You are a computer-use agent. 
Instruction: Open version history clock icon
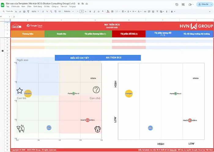tap(177, 5)
